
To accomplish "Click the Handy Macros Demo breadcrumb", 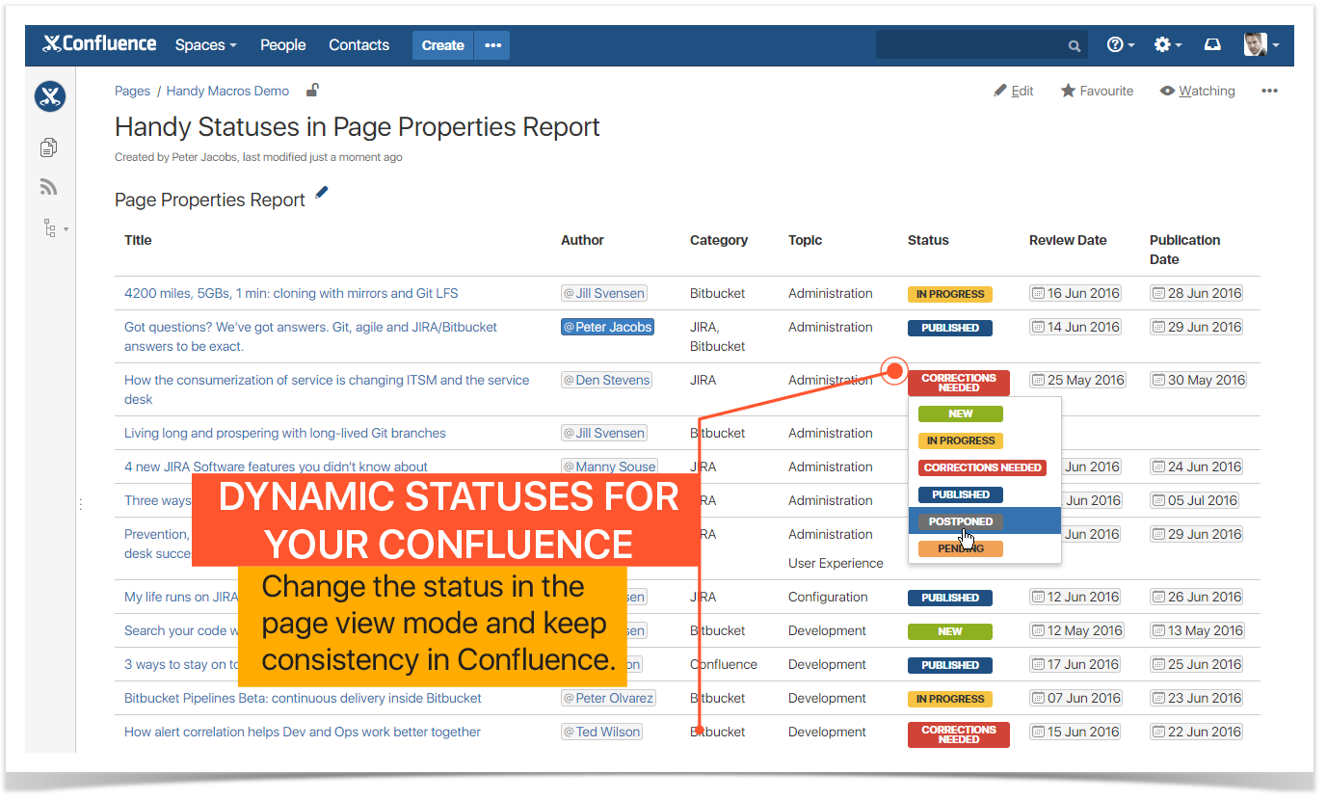I will [227, 91].
